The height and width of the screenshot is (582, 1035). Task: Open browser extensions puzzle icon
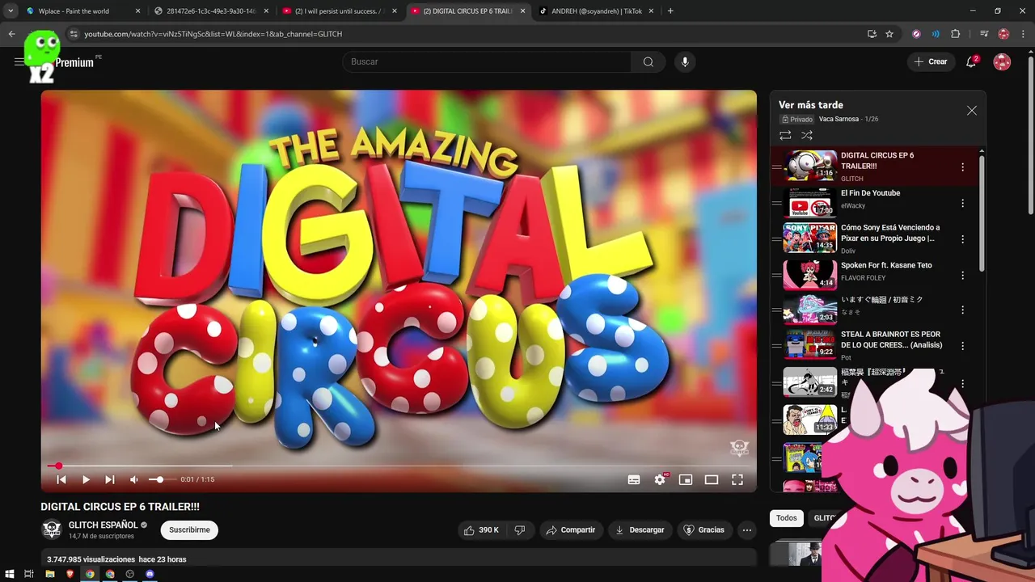(x=956, y=34)
